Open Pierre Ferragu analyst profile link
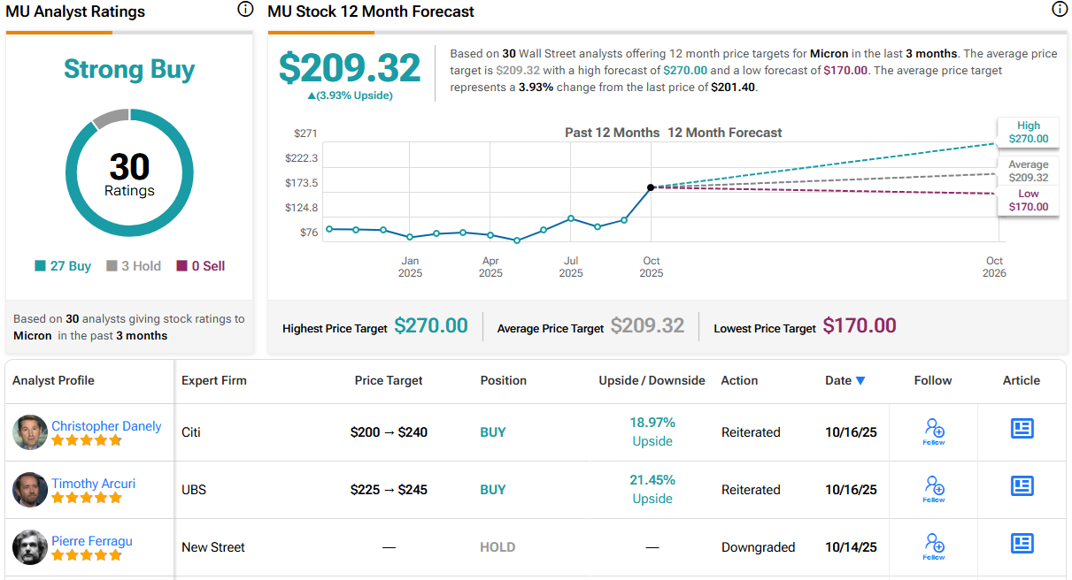 tap(92, 541)
